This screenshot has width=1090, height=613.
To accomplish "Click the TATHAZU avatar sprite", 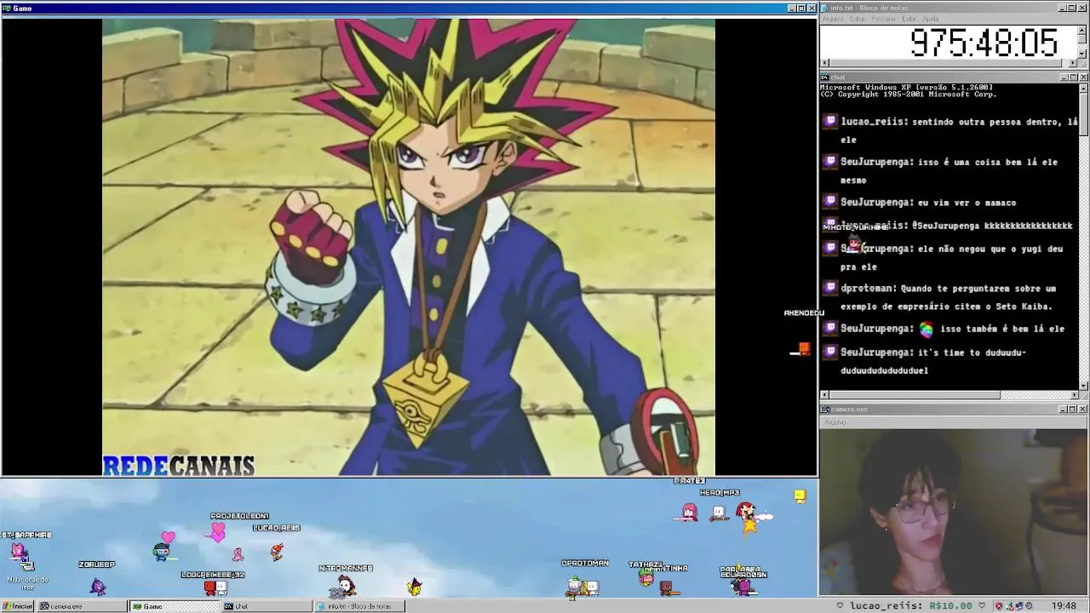I will (646, 579).
